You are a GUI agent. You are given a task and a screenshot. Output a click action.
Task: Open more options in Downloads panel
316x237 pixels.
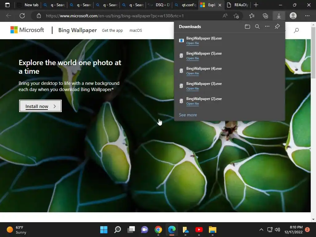pyautogui.click(x=267, y=27)
